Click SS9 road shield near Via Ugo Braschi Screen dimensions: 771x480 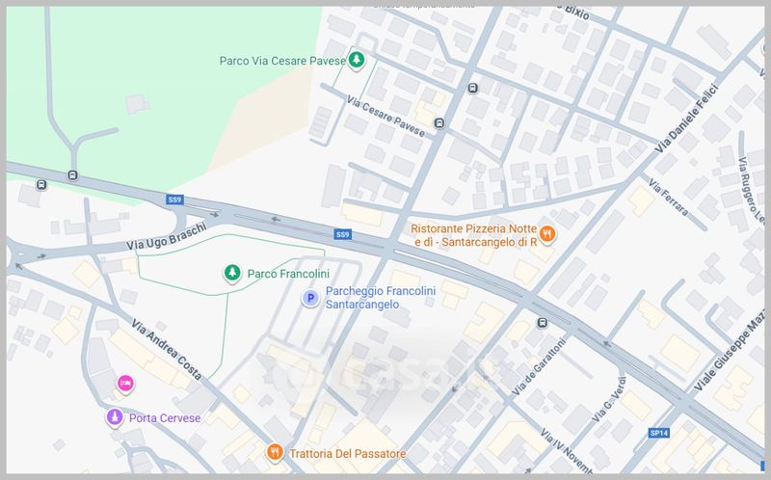174,200
